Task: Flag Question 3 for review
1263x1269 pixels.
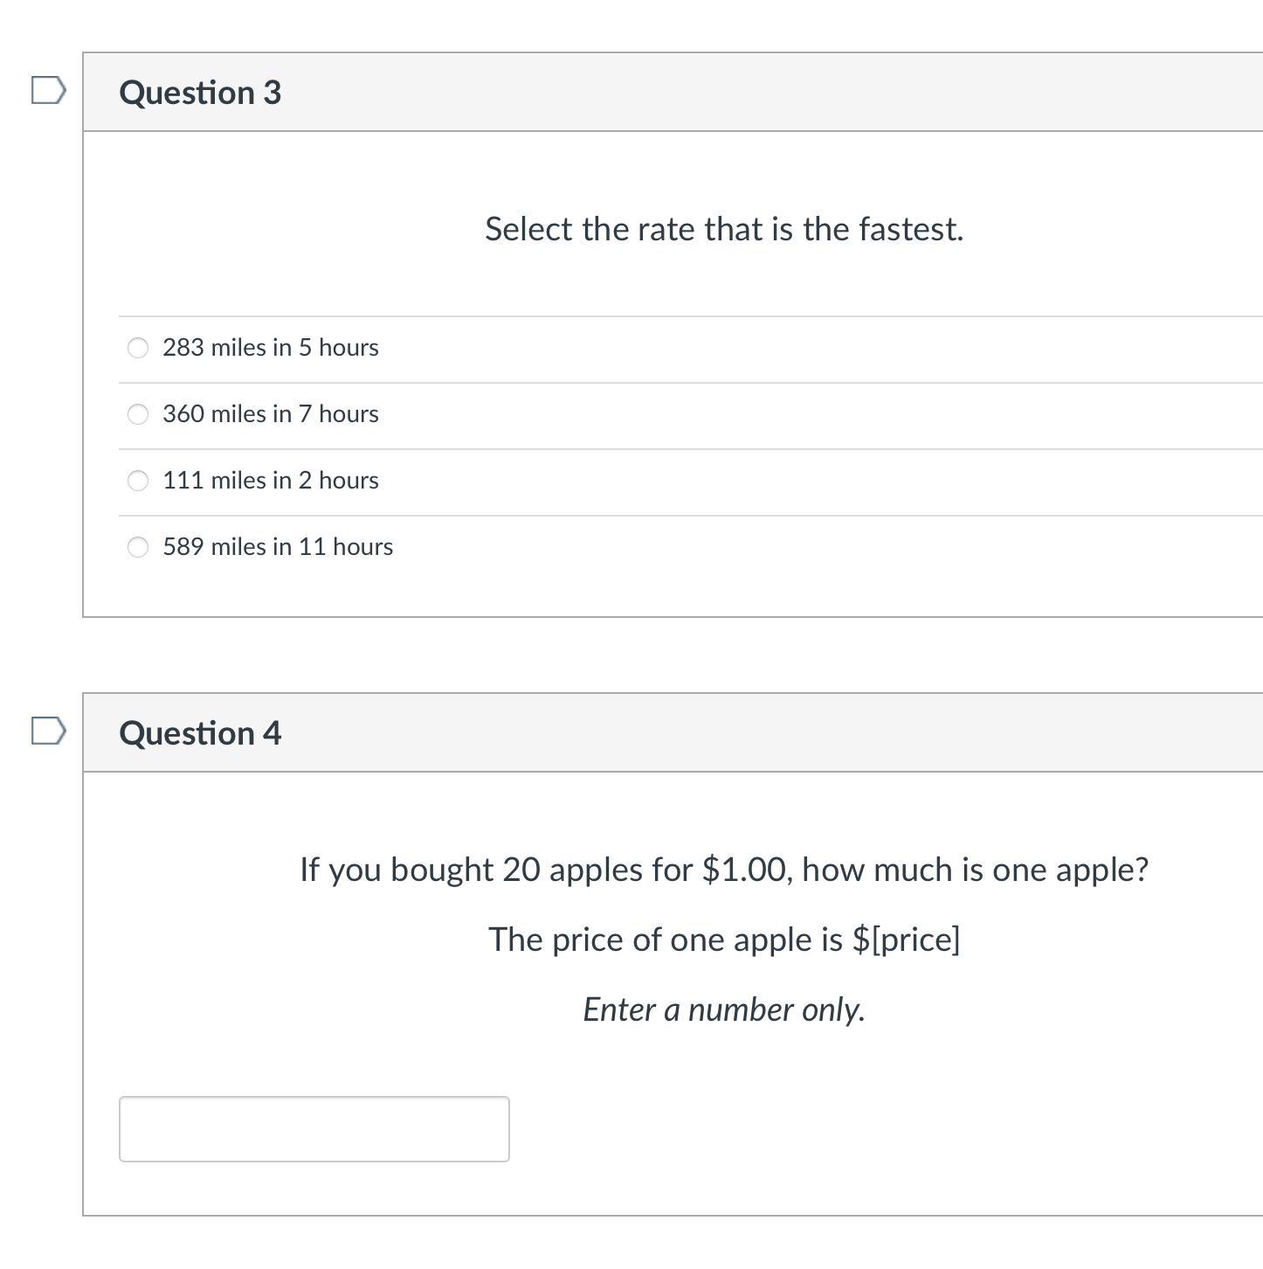Action: coord(48,90)
